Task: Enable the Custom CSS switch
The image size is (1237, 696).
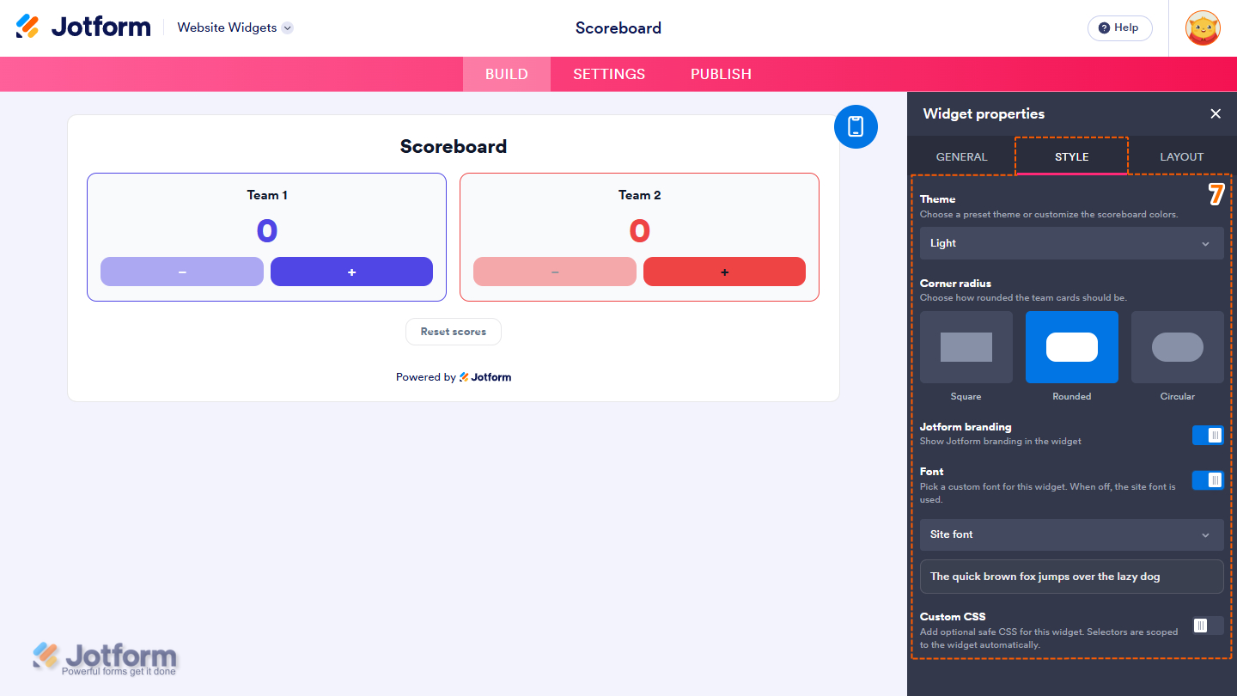Action: coord(1207,626)
